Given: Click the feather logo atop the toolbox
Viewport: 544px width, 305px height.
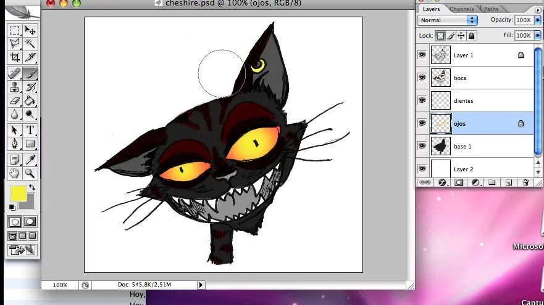Looking at the screenshot, I should tap(22, 12).
